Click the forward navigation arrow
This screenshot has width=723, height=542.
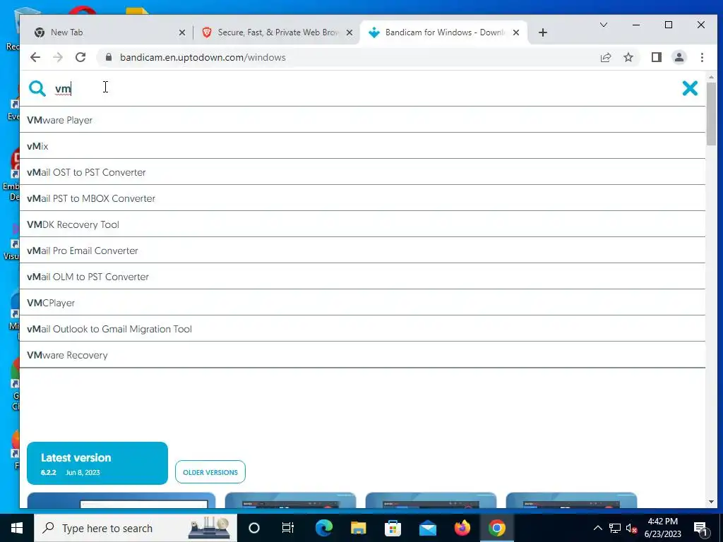click(58, 57)
